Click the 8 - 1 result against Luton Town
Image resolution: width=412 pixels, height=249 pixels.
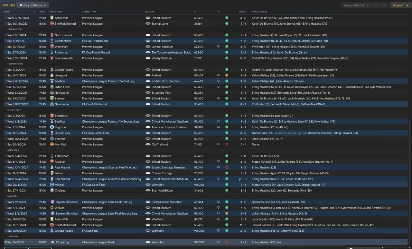(243, 87)
